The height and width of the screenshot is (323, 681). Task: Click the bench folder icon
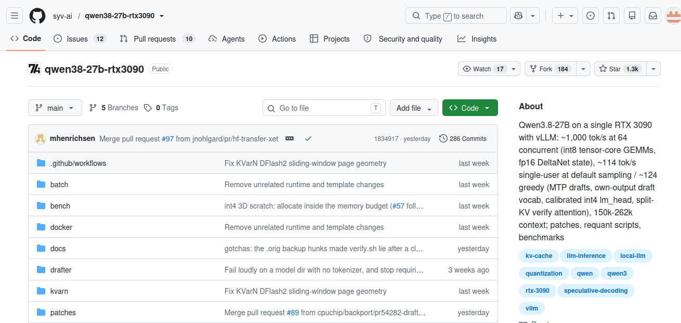[x=41, y=206]
